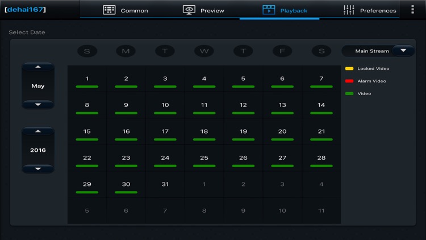Increase year with up arrow above 2016

(x=37, y=131)
